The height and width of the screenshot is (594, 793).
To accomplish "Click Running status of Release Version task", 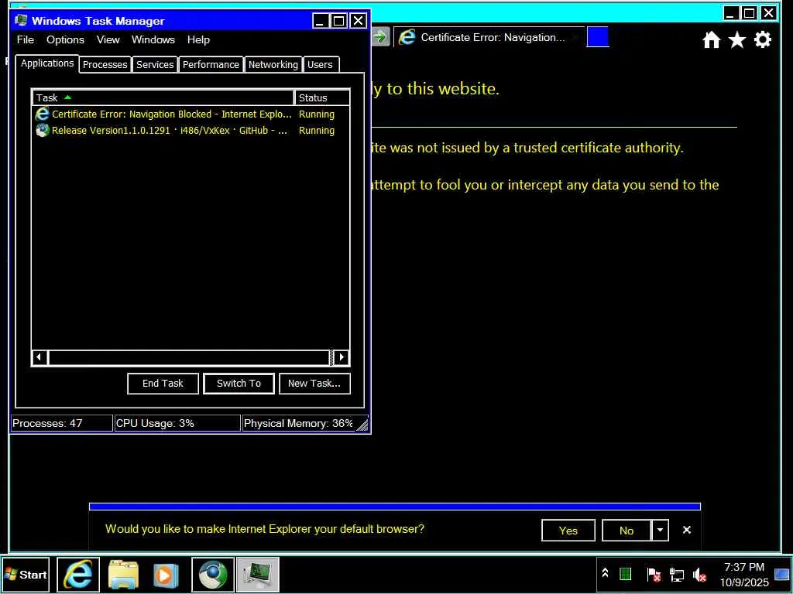I will click(317, 130).
